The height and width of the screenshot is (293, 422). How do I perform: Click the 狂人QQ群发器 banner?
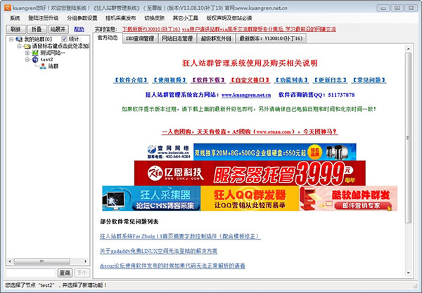click(x=250, y=198)
